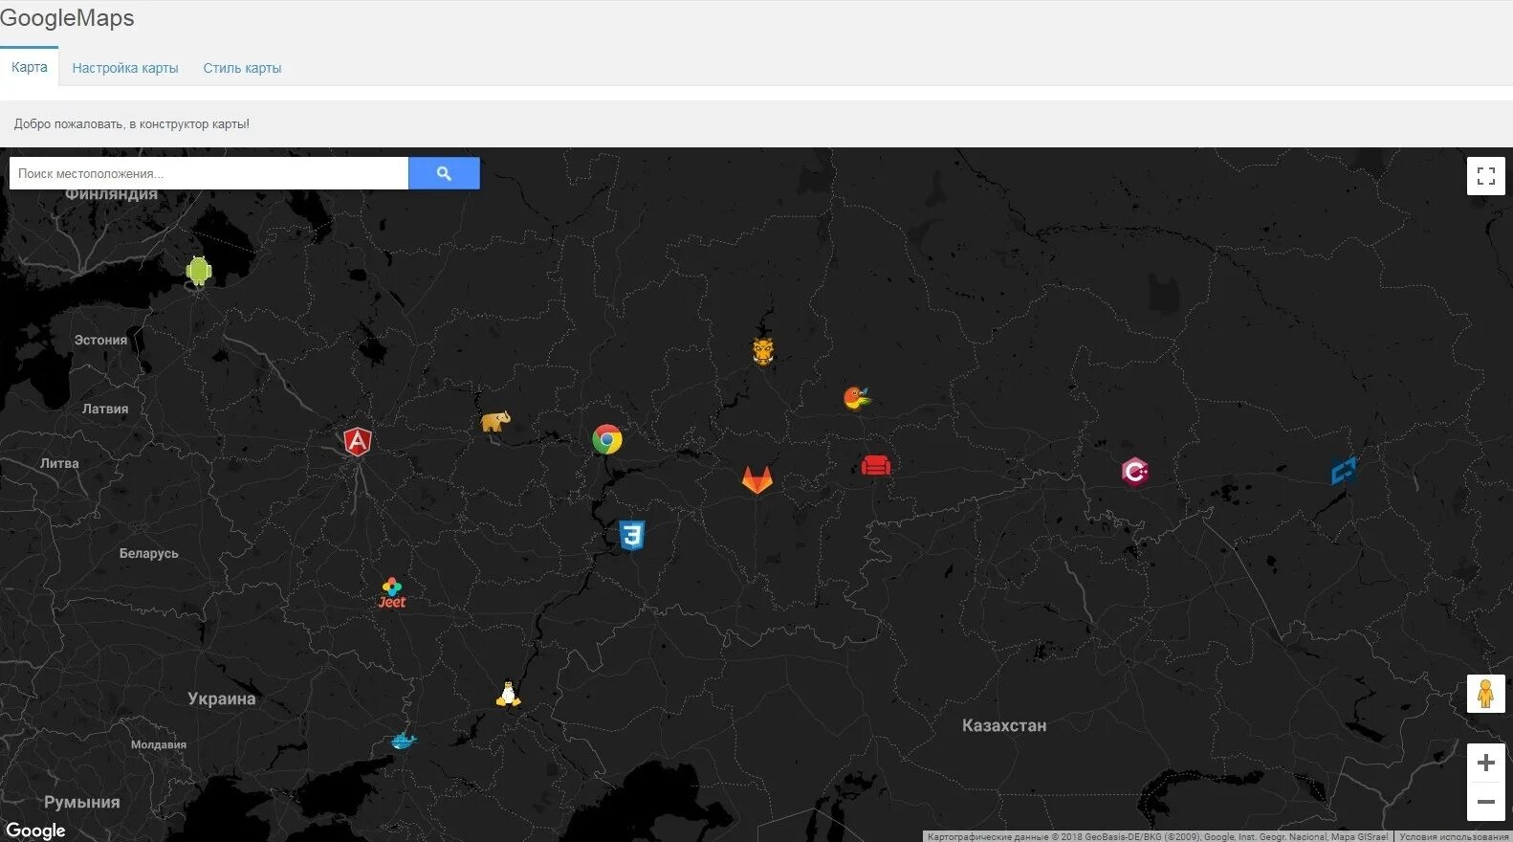Select the Angular logo marker

click(x=357, y=441)
